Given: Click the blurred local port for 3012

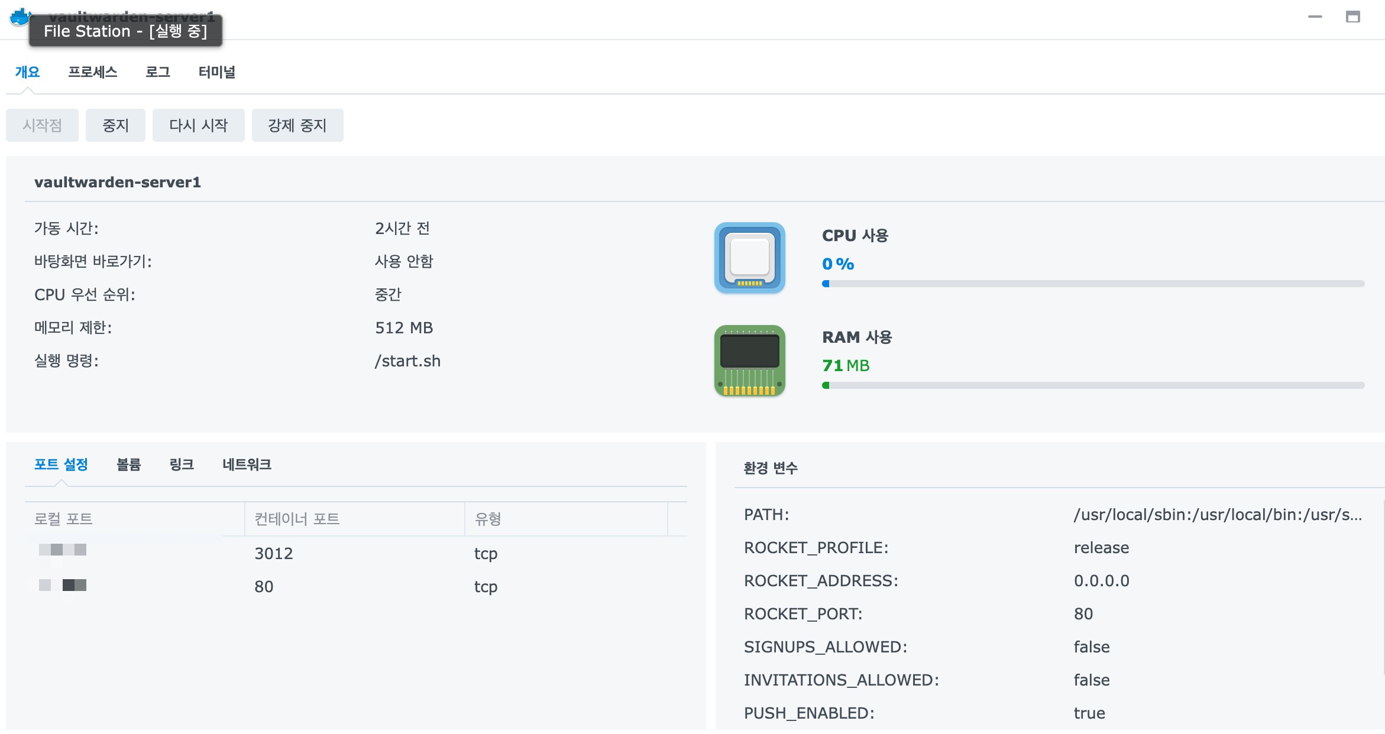Looking at the screenshot, I should tap(63, 550).
